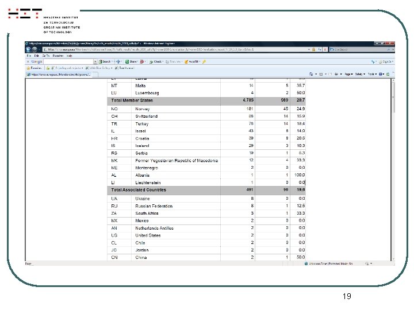Click the blank new tab button
The width and height of the screenshot is (414, 310).
(x=95, y=75)
